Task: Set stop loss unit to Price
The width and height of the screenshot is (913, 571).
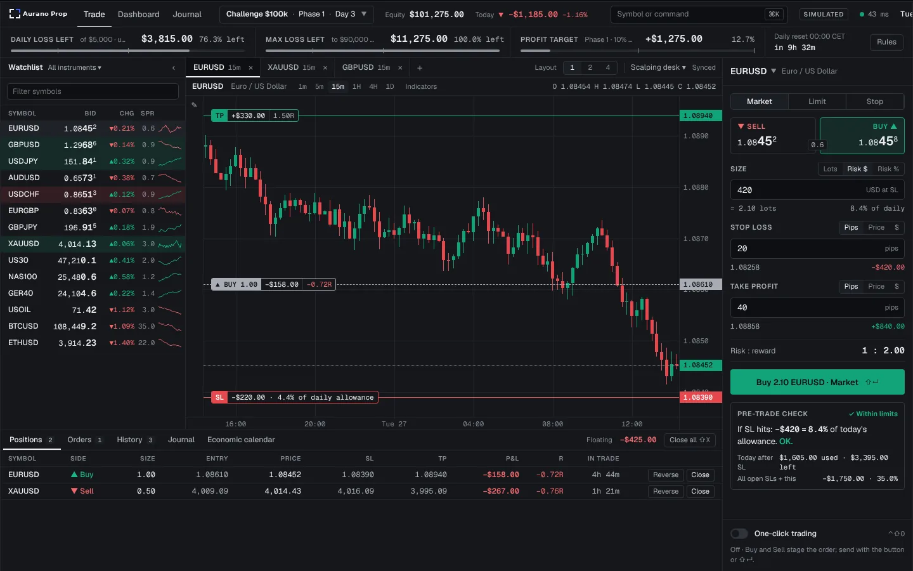Action: click(876, 227)
